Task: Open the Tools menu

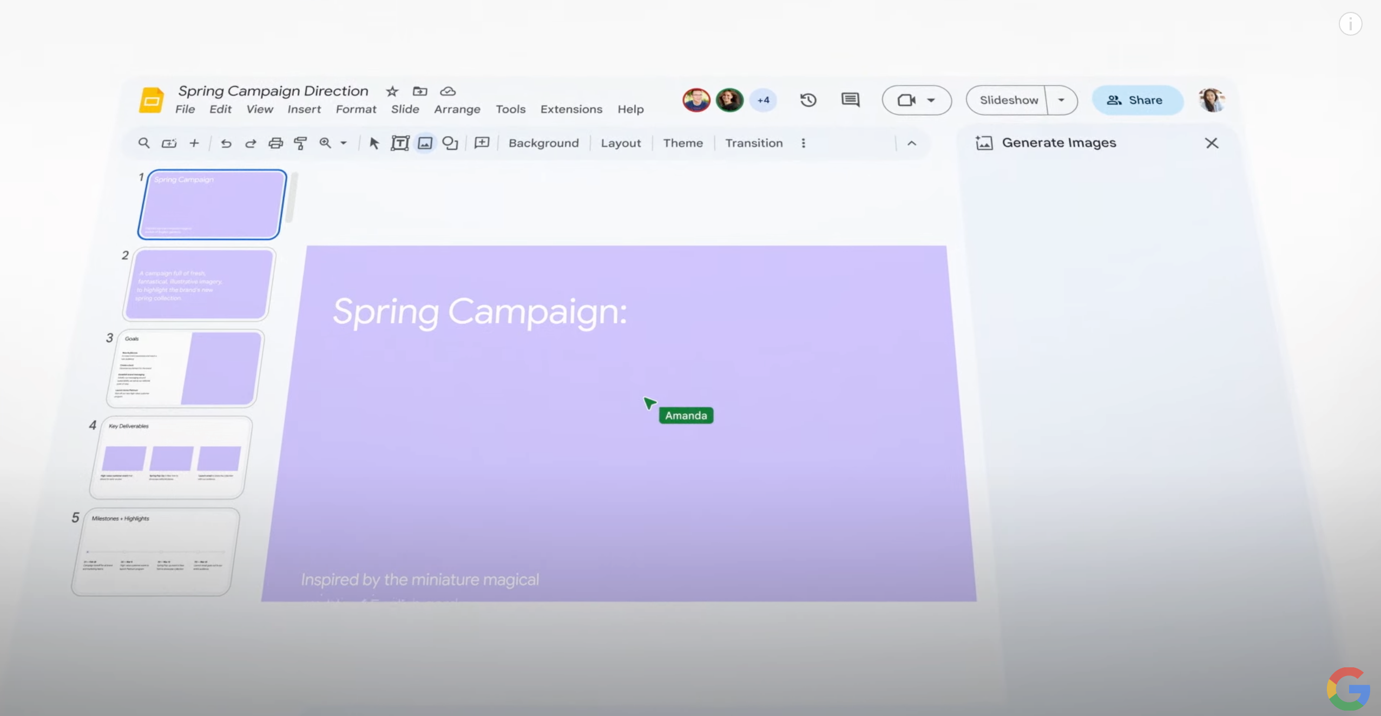Action: 511,109
